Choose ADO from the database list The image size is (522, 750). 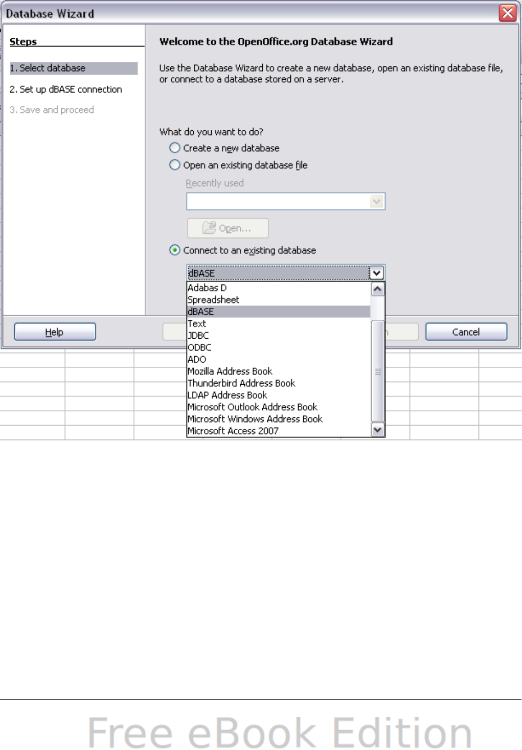(x=279, y=359)
